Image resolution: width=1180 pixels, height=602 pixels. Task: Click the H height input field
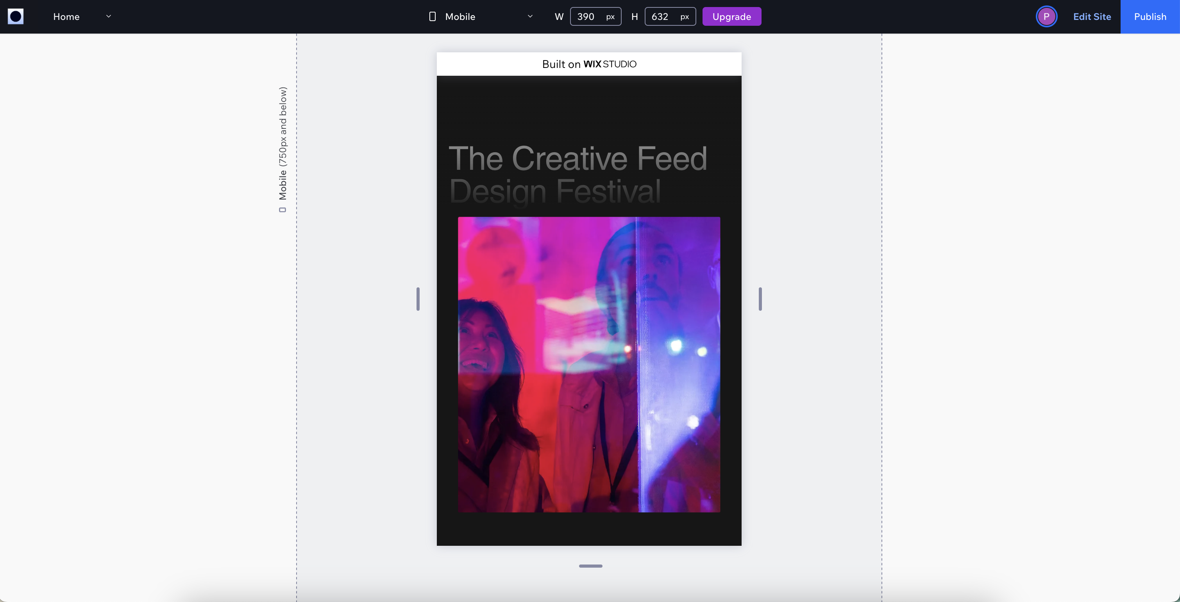tap(660, 16)
